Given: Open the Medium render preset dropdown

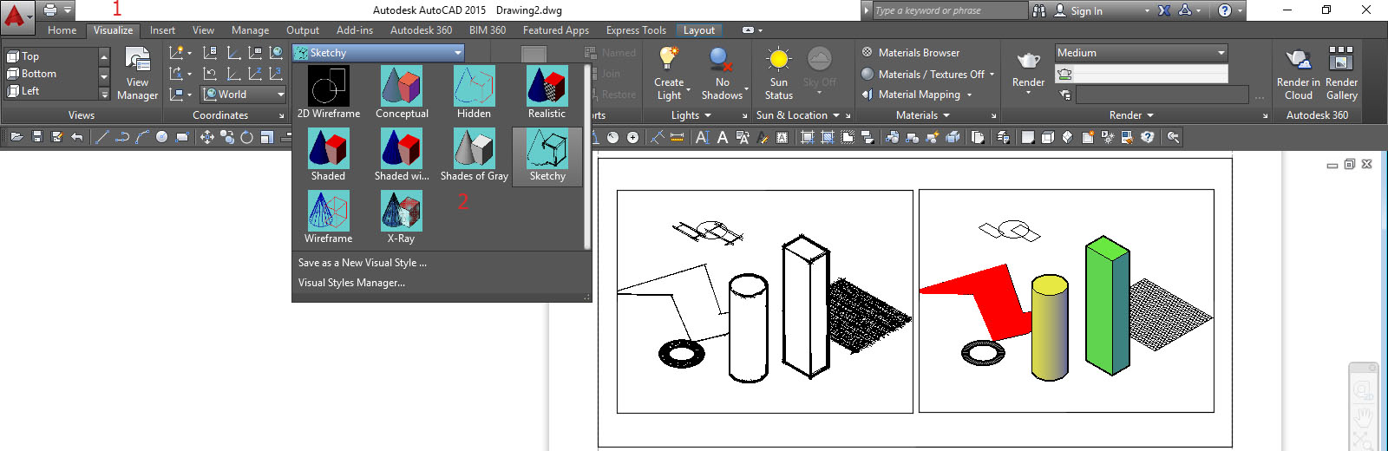Looking at the screenshot, I should click(x=1142, y=53).
